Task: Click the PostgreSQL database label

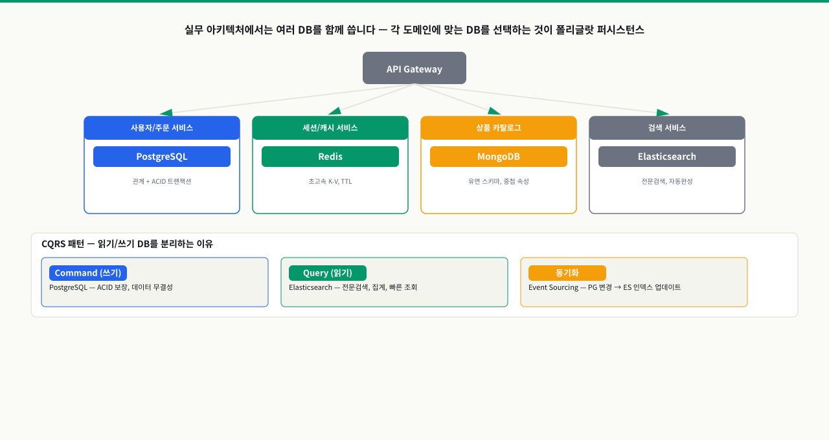Action: (162, 157)
